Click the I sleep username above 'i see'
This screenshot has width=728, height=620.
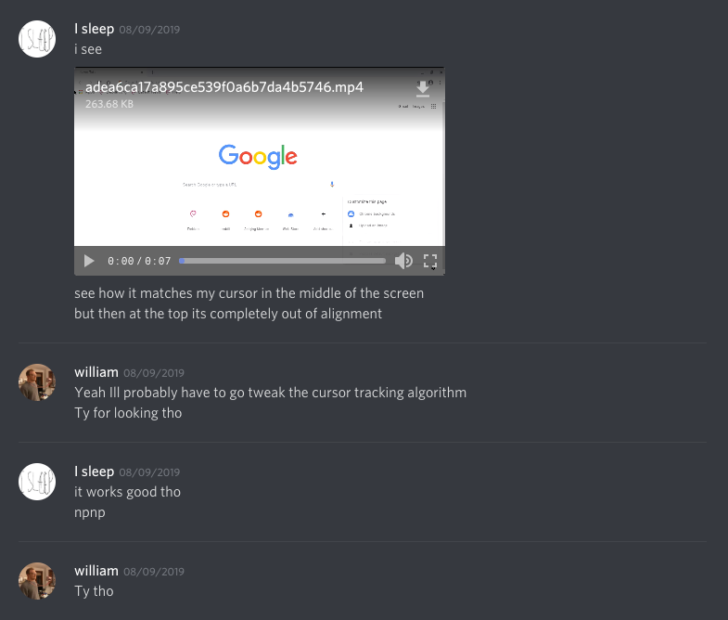(x=94, y=29)
